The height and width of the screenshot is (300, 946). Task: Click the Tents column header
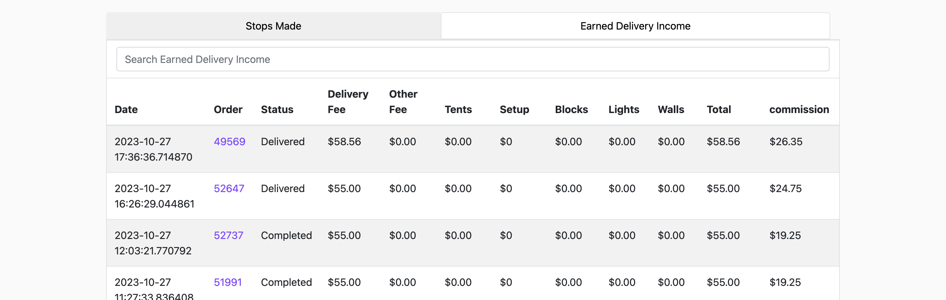458,109
